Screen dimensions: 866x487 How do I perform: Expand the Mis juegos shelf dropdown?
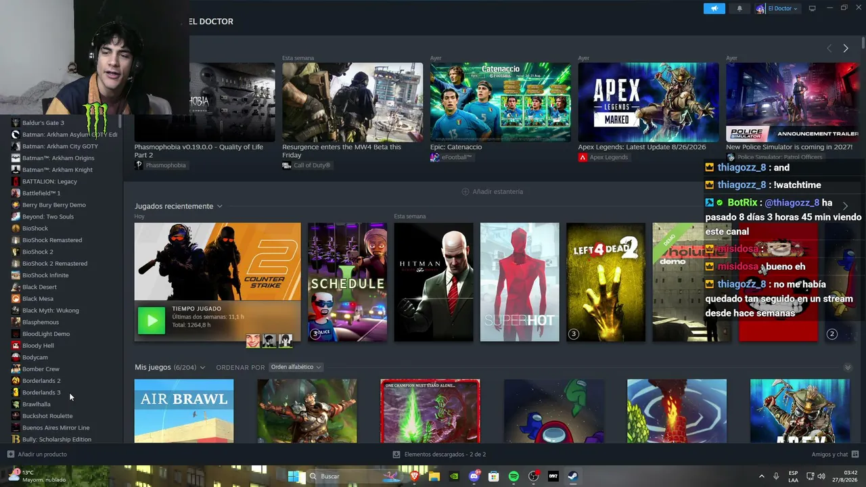(x=202, y=367)
